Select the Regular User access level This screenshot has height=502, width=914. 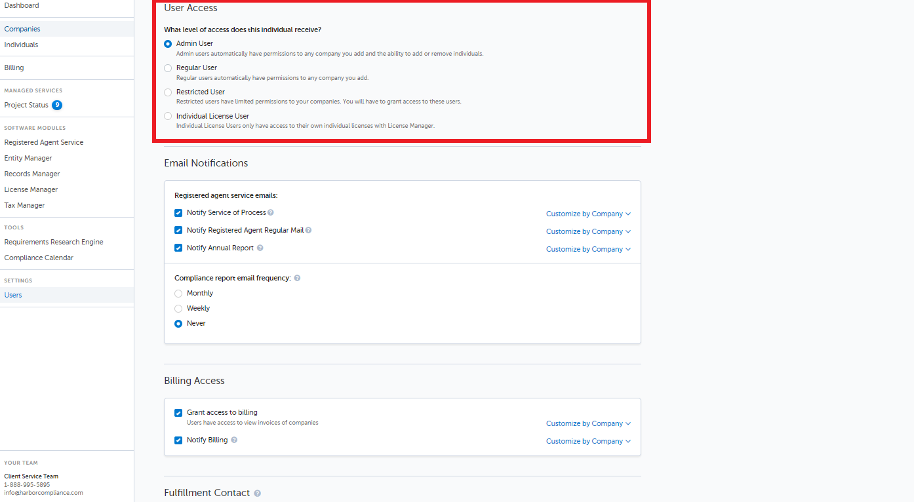tap(168, 68)
